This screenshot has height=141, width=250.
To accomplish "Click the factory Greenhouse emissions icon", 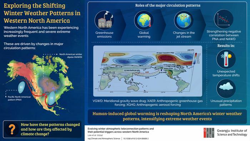I will [104, 20].
